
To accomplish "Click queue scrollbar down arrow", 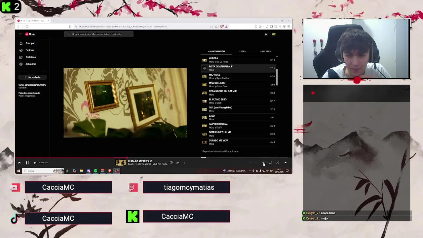I will click(x=277, y=156).
